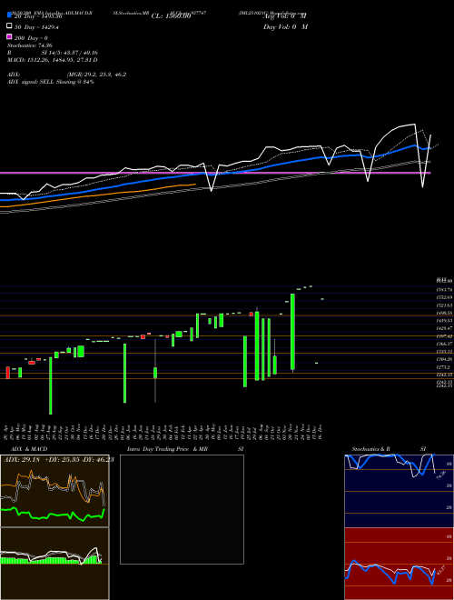Select the '200 Day = 0' label
454x600 pixels.
coord(31,38)
